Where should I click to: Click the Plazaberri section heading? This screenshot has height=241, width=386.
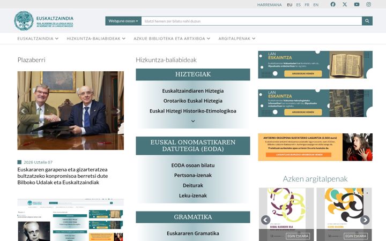(x=31, y=60)
